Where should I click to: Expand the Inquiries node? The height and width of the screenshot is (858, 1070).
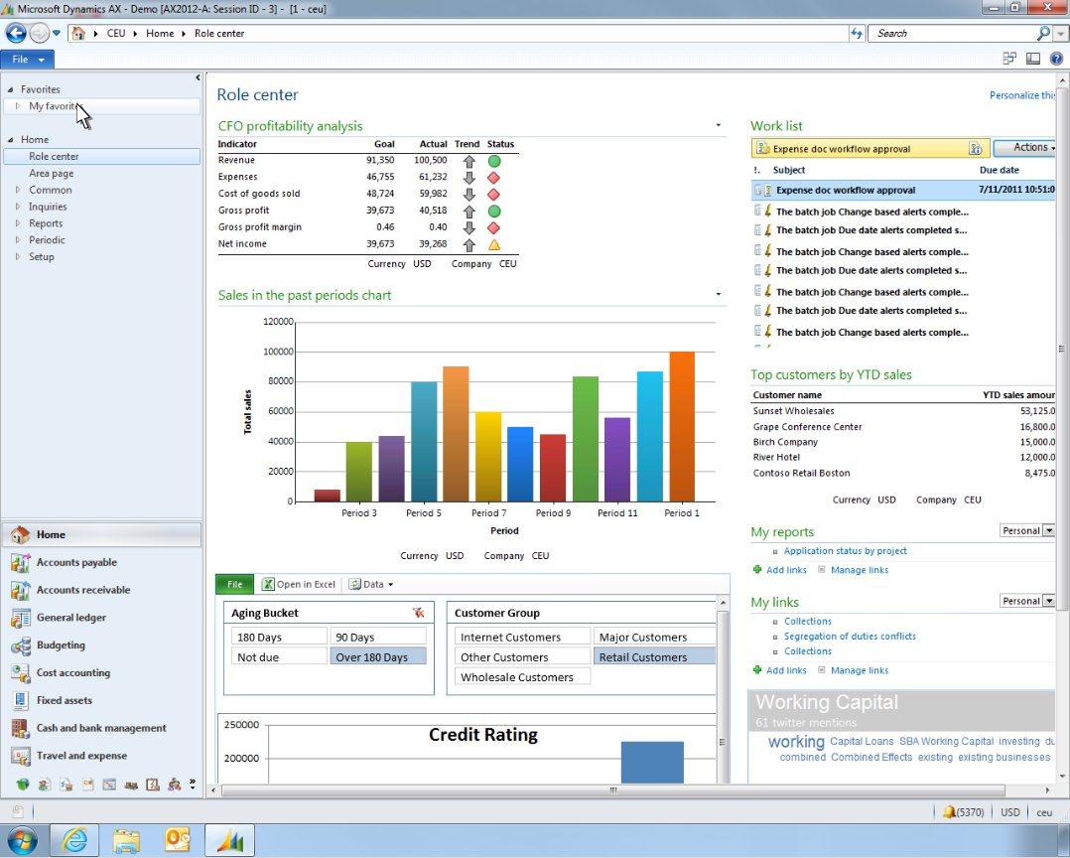pyautogui.click(x=18, y=207)
